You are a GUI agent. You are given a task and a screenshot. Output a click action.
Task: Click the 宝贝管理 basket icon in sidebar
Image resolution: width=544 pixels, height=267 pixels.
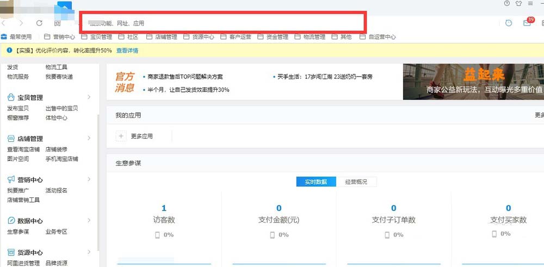pos(11,97)
